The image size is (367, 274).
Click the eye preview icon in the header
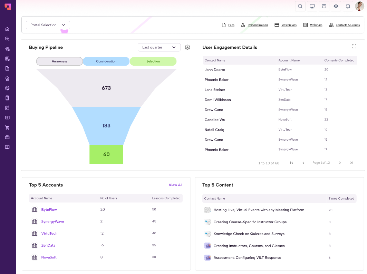[336, 6]
